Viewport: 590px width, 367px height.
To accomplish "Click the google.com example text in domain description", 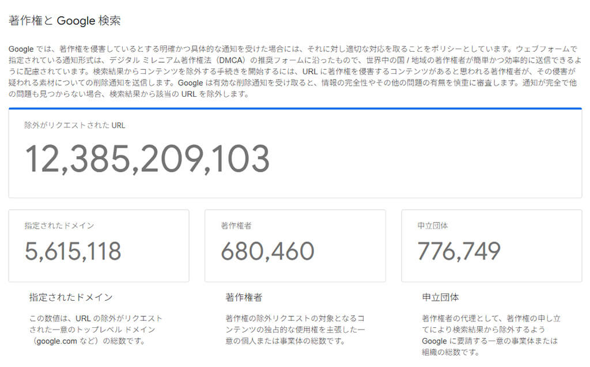I will [x=56, y=341].
